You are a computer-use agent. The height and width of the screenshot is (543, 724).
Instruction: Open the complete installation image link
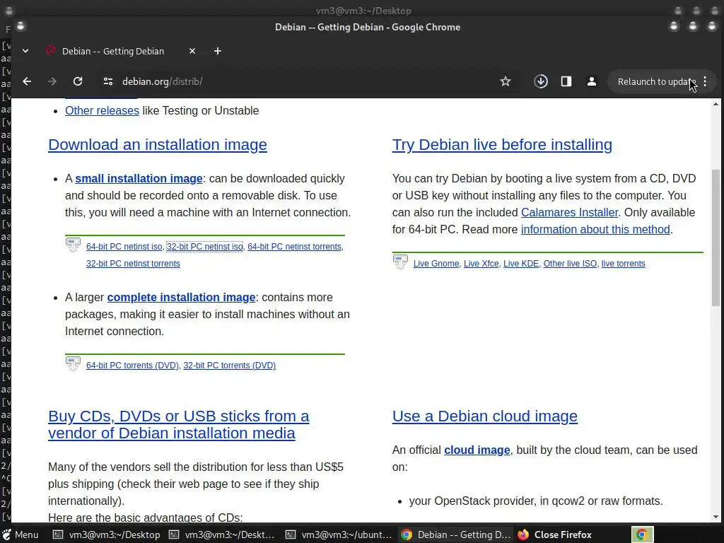181,298
